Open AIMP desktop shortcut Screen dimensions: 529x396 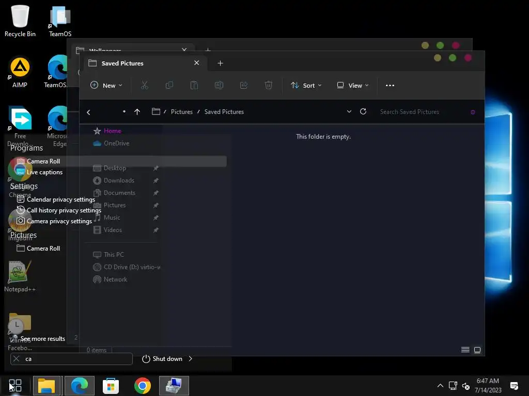click(20, 72)
